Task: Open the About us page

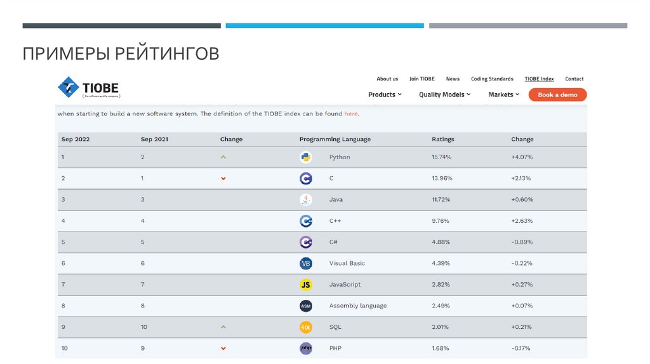Action: click(387, 79)
